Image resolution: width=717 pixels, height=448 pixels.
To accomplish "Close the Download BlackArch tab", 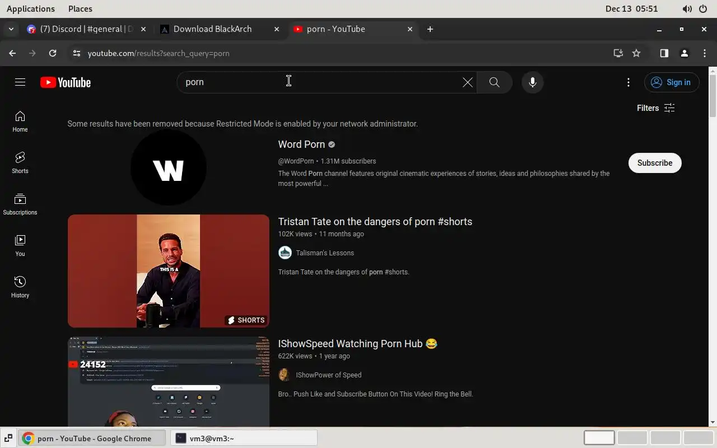I will 277,29.
